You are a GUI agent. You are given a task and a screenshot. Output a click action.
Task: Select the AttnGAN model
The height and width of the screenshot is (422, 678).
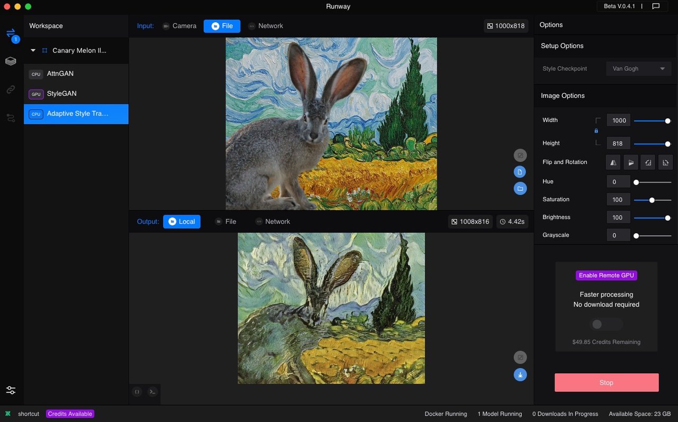(x=76, y=74)
